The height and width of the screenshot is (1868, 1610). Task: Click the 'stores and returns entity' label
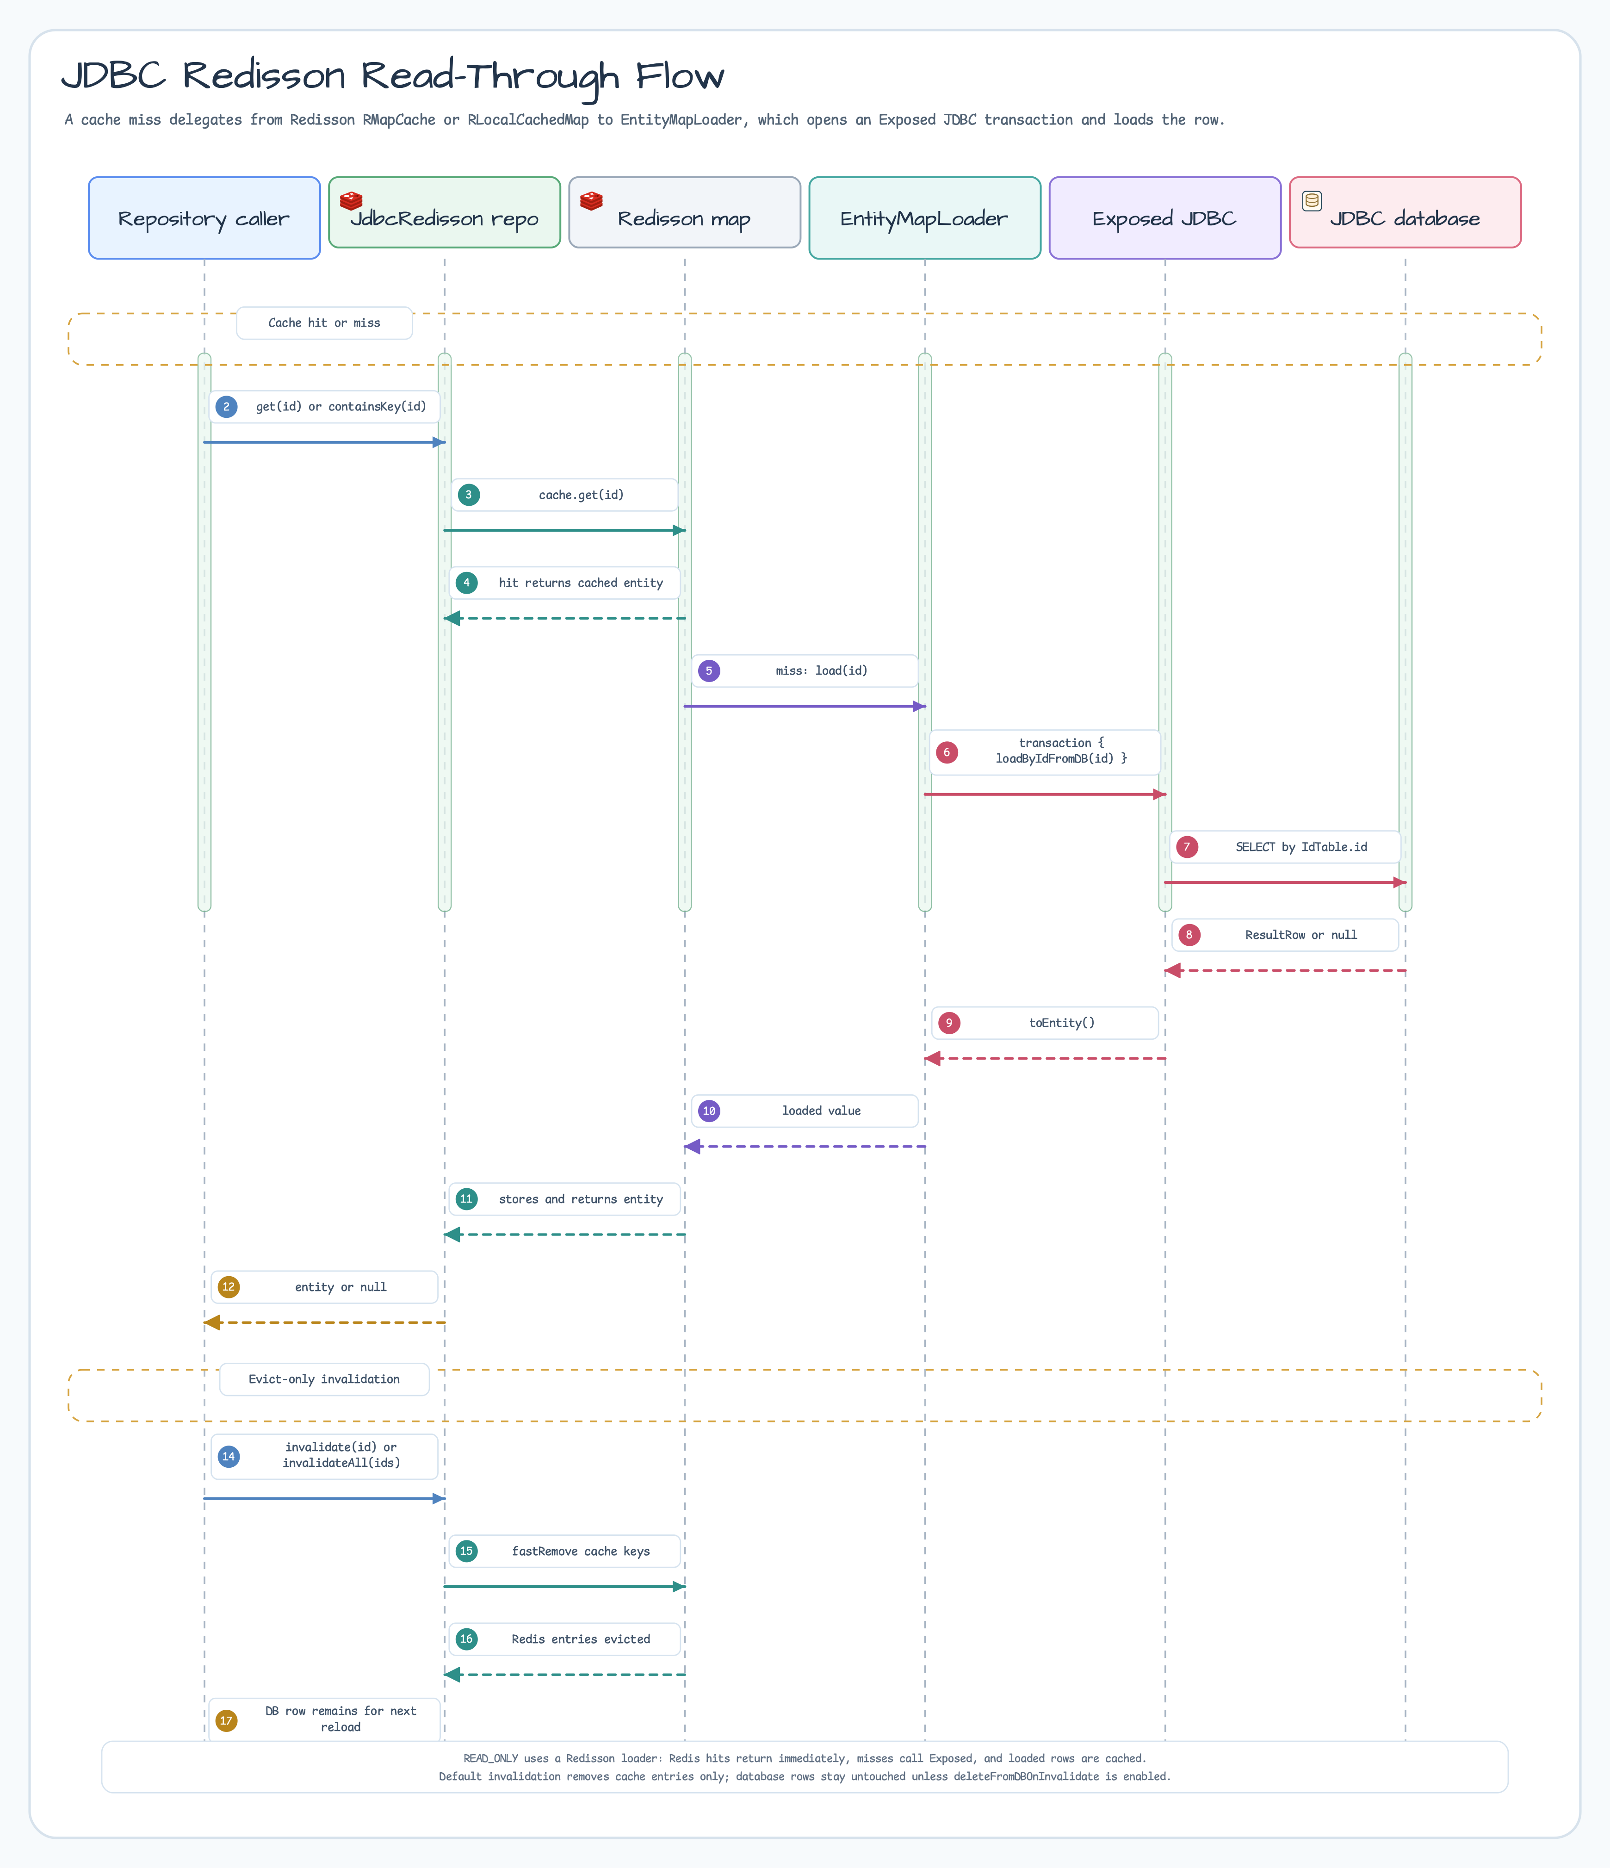coord(582,1199)
